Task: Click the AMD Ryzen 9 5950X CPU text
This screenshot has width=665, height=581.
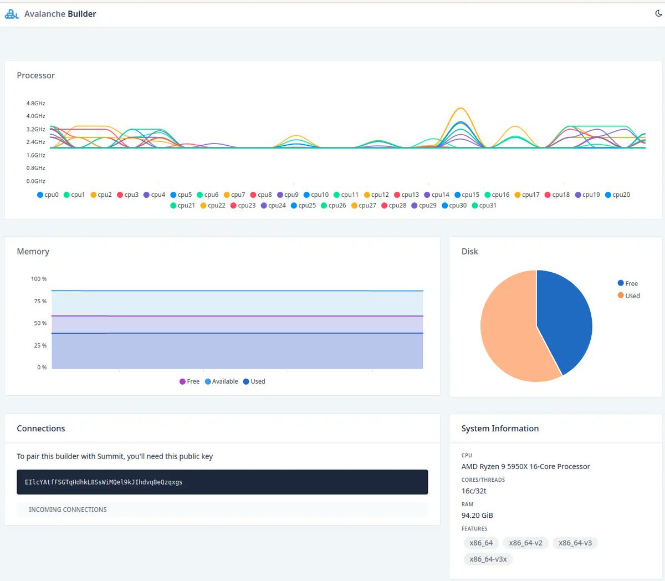Action: (526, 466)
